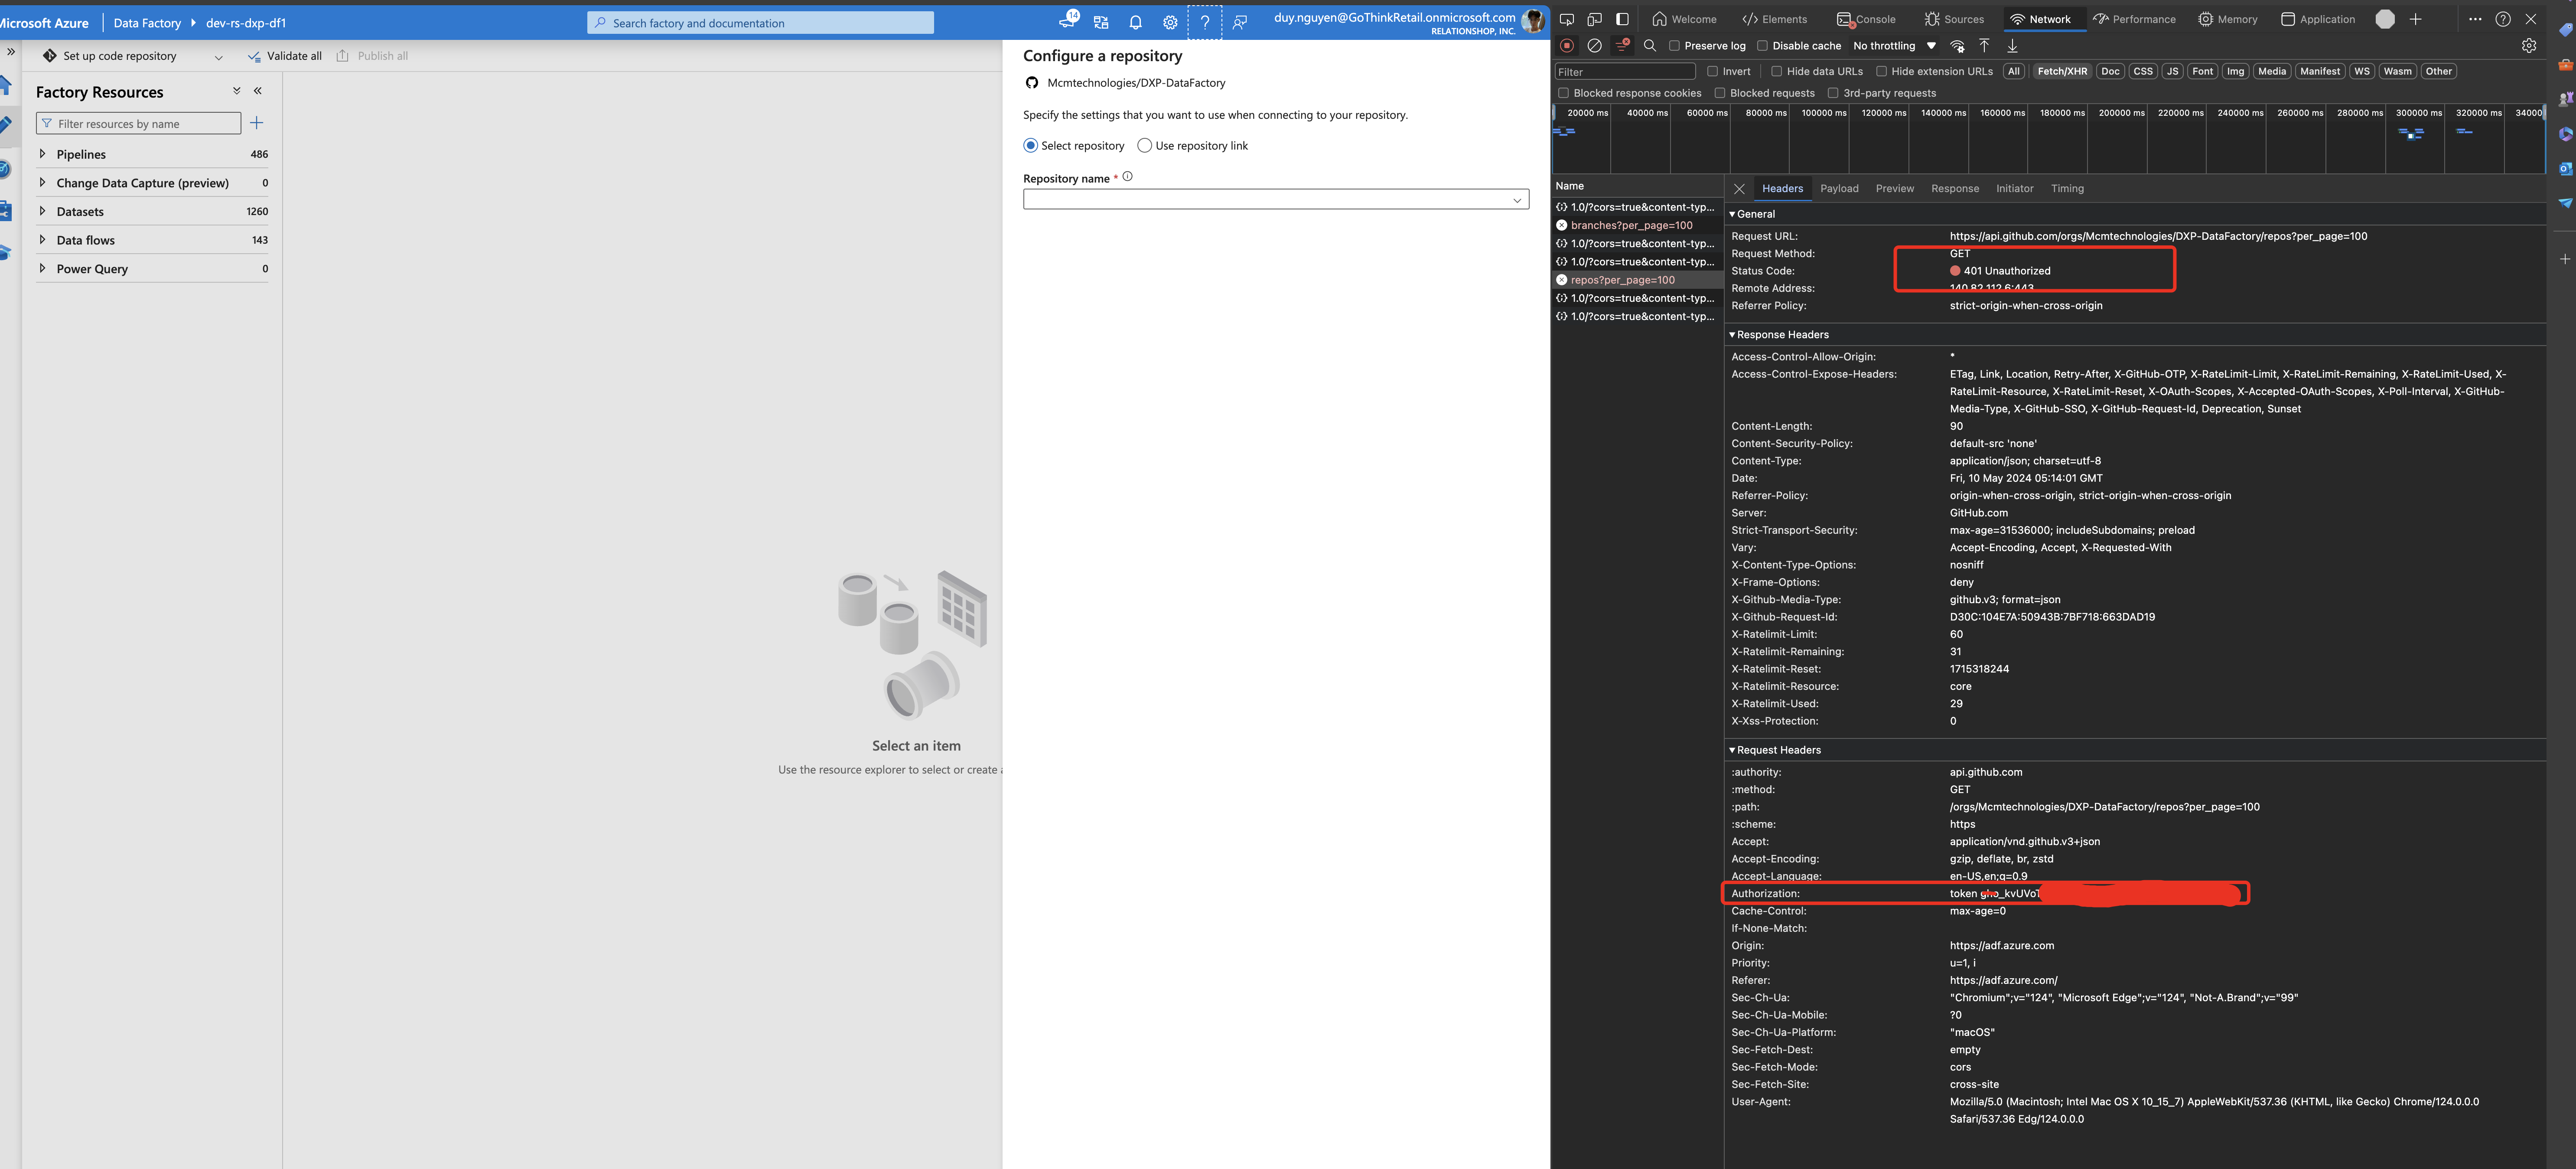Image resolution: width=2576 pixels, height=1169 pixels.
Task: Expand the Datasets tree node
Action: tap(42, 211)
